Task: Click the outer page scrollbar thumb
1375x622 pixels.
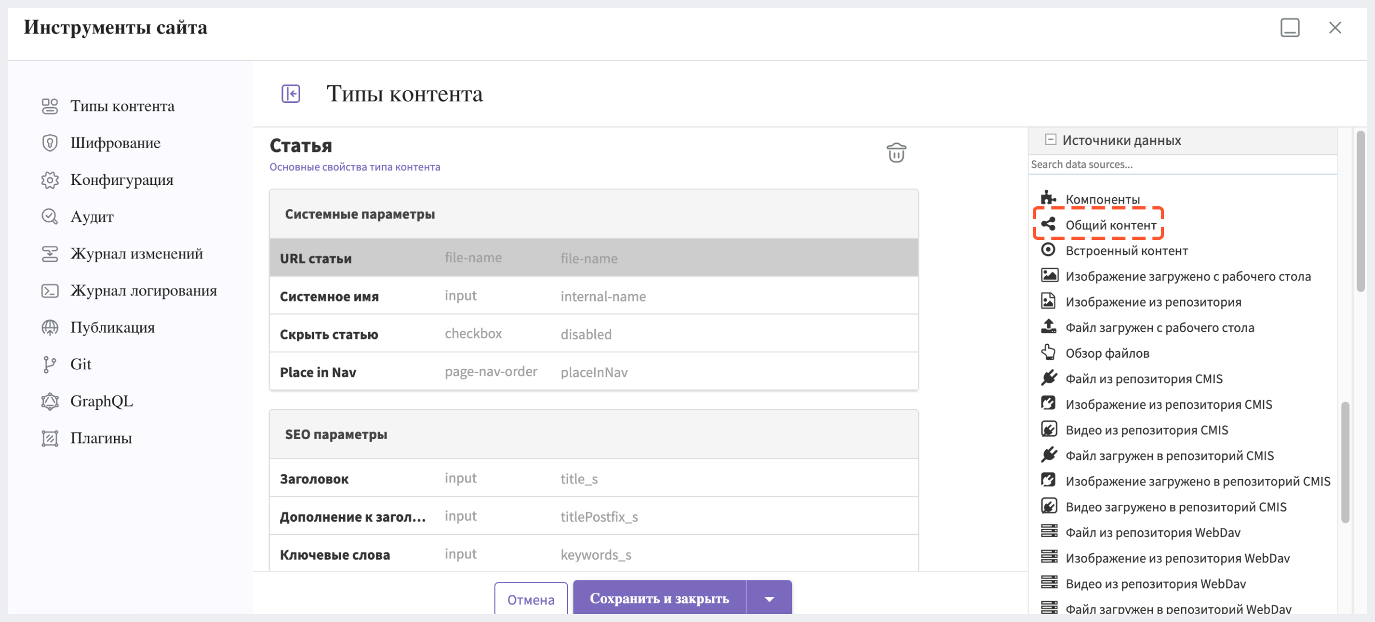Action: 1361,212
